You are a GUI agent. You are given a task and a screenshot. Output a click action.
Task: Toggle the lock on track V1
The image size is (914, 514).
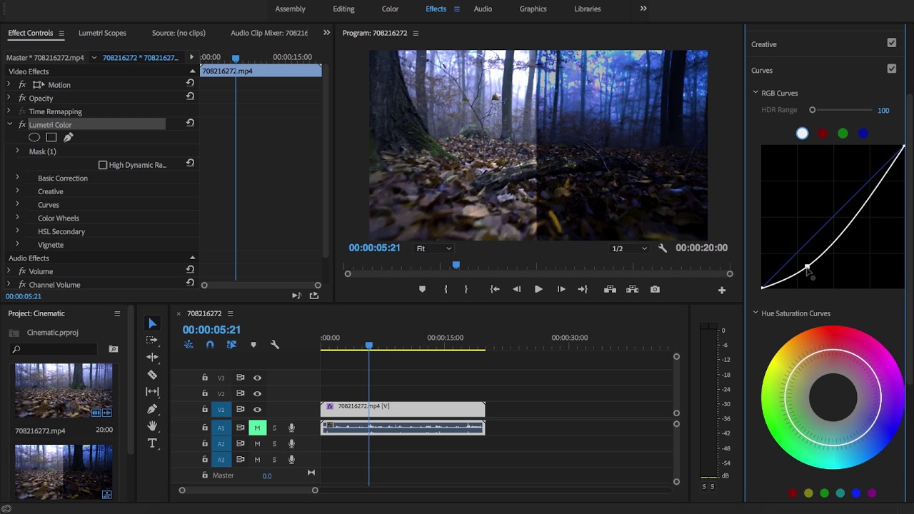(205, 409)
